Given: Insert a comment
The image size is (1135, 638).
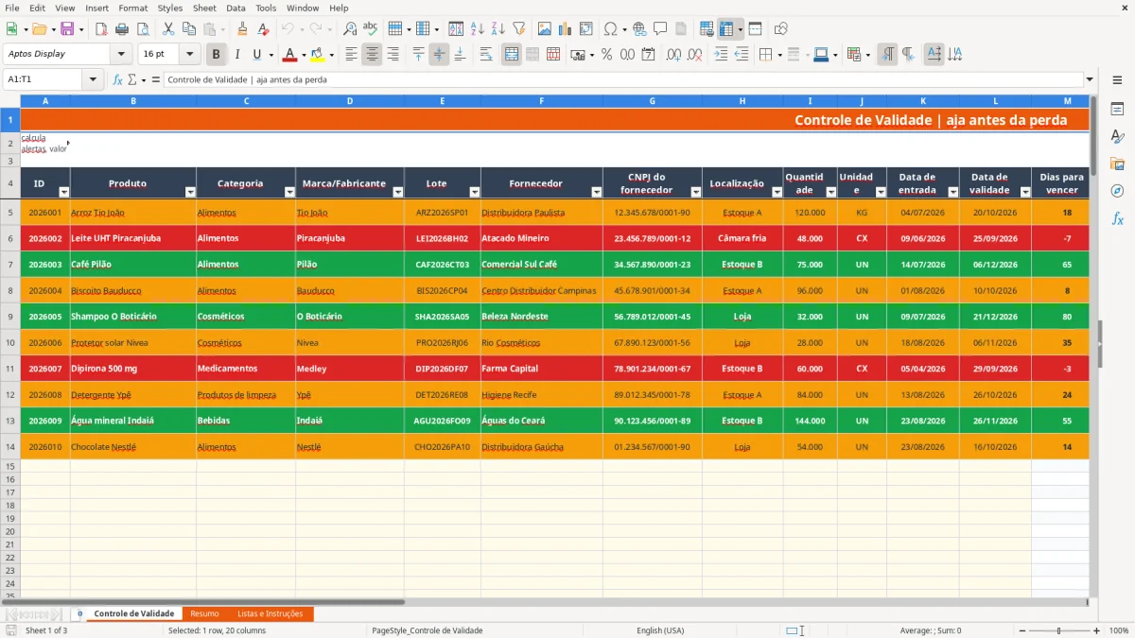Looking at the screenshot, I should (660, 29).
